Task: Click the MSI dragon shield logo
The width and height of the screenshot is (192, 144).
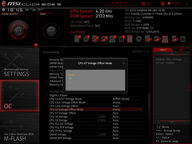Action: (4, 4)
